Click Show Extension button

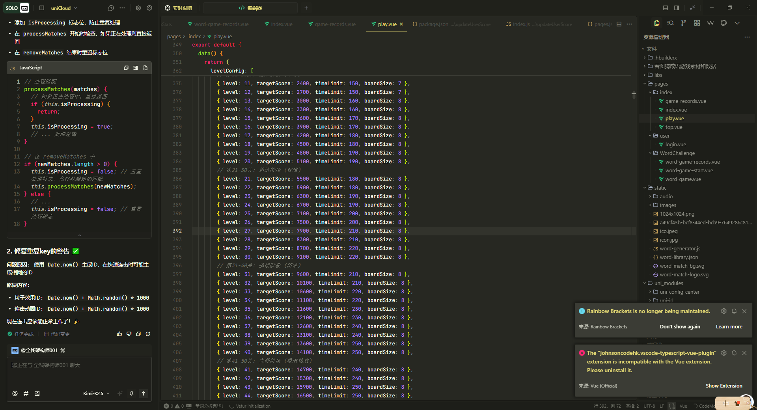pos(723,386)
